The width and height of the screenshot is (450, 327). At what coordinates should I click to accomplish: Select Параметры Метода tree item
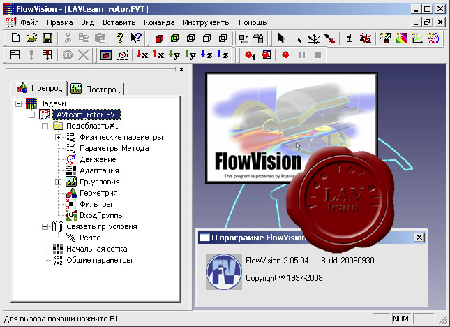coord(114,148)
